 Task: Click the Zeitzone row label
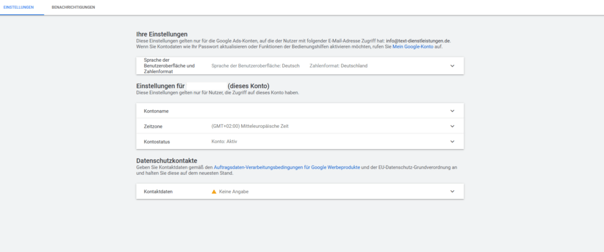154,126
